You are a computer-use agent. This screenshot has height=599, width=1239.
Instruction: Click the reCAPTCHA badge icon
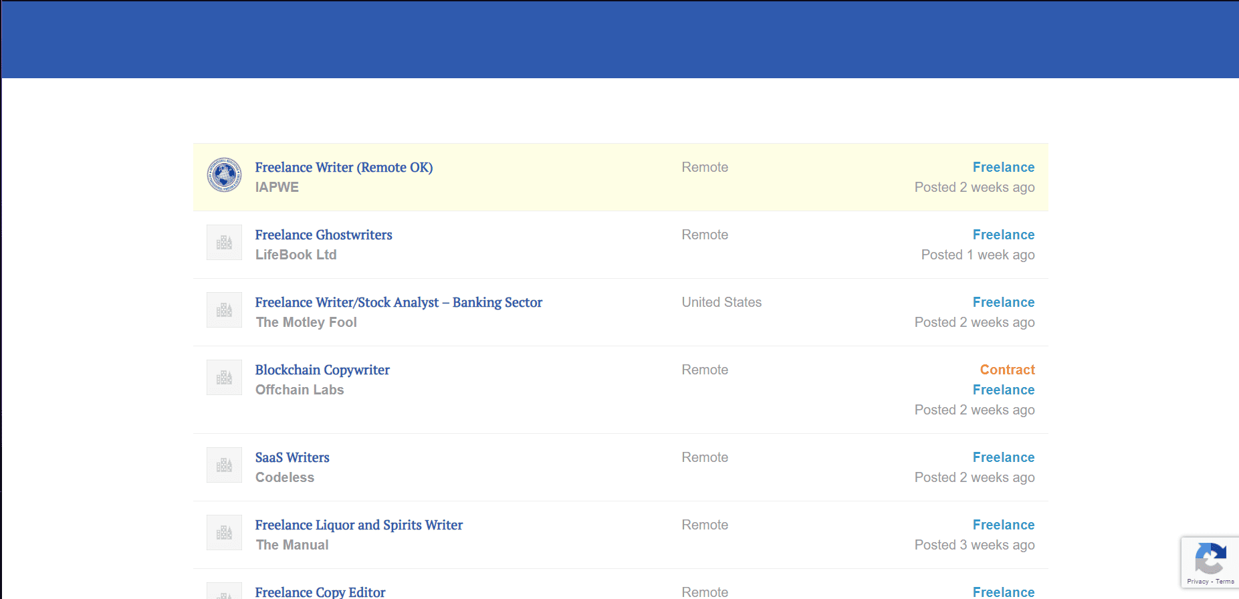[x=1210, y=558]
